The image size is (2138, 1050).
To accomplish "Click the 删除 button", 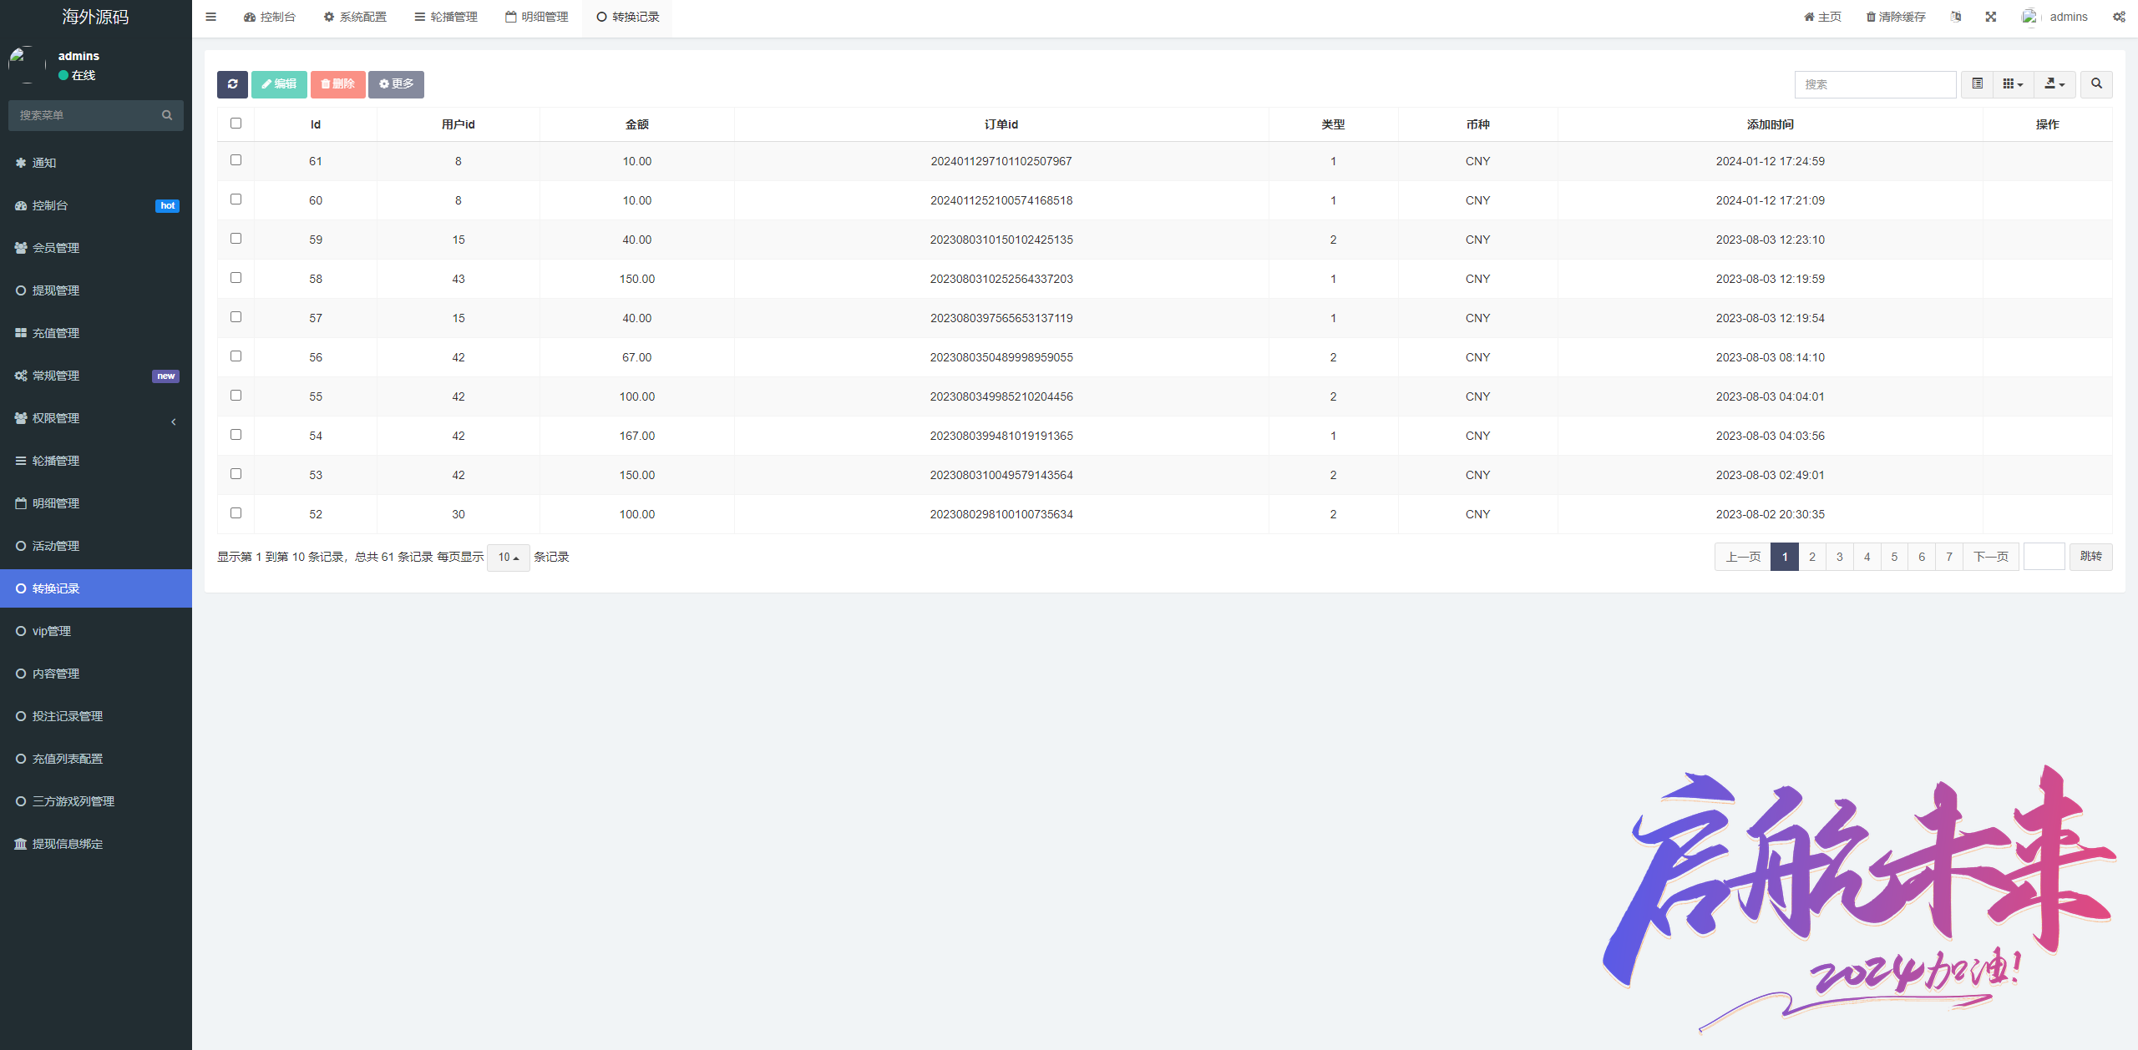I will tap(337, 84).
